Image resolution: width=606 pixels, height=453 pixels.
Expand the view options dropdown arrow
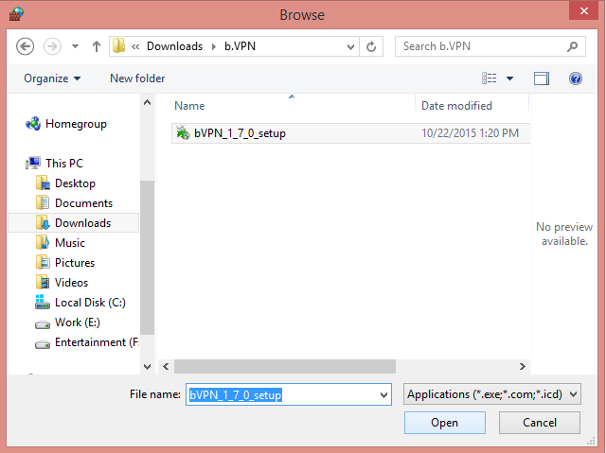509,78
